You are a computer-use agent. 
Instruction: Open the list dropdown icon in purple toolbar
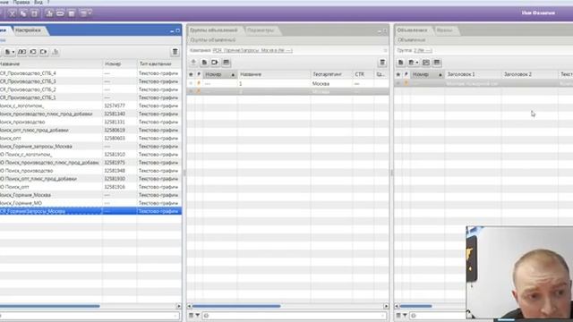coord(86,13)
